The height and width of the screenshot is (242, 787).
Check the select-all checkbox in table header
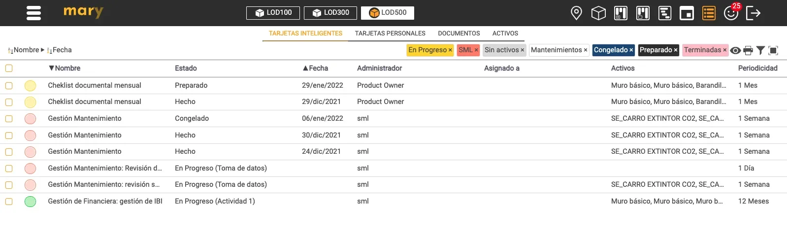click(x=9, y=69)
